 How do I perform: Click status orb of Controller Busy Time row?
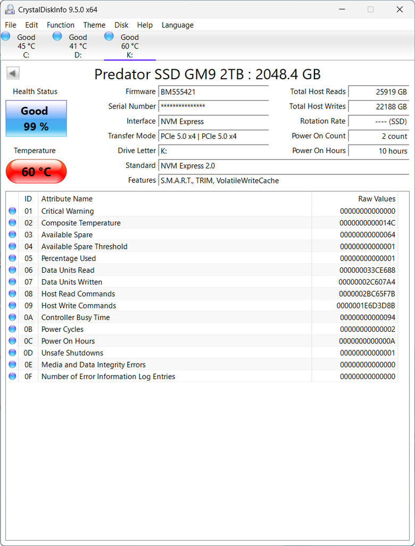click(12, 317)
